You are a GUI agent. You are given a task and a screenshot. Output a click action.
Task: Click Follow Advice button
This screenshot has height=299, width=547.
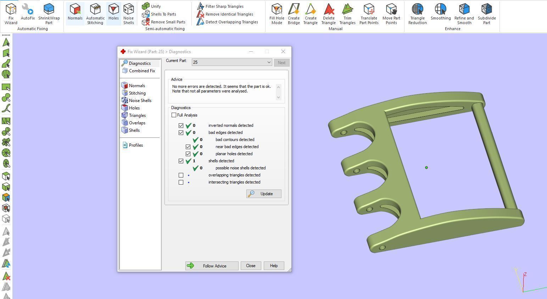(212, 266)
